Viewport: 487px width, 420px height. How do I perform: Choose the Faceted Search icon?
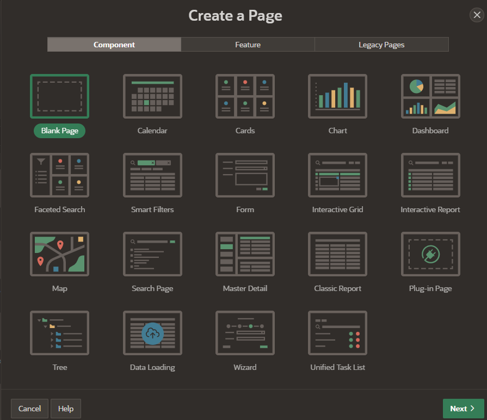(x=60, y=175)
